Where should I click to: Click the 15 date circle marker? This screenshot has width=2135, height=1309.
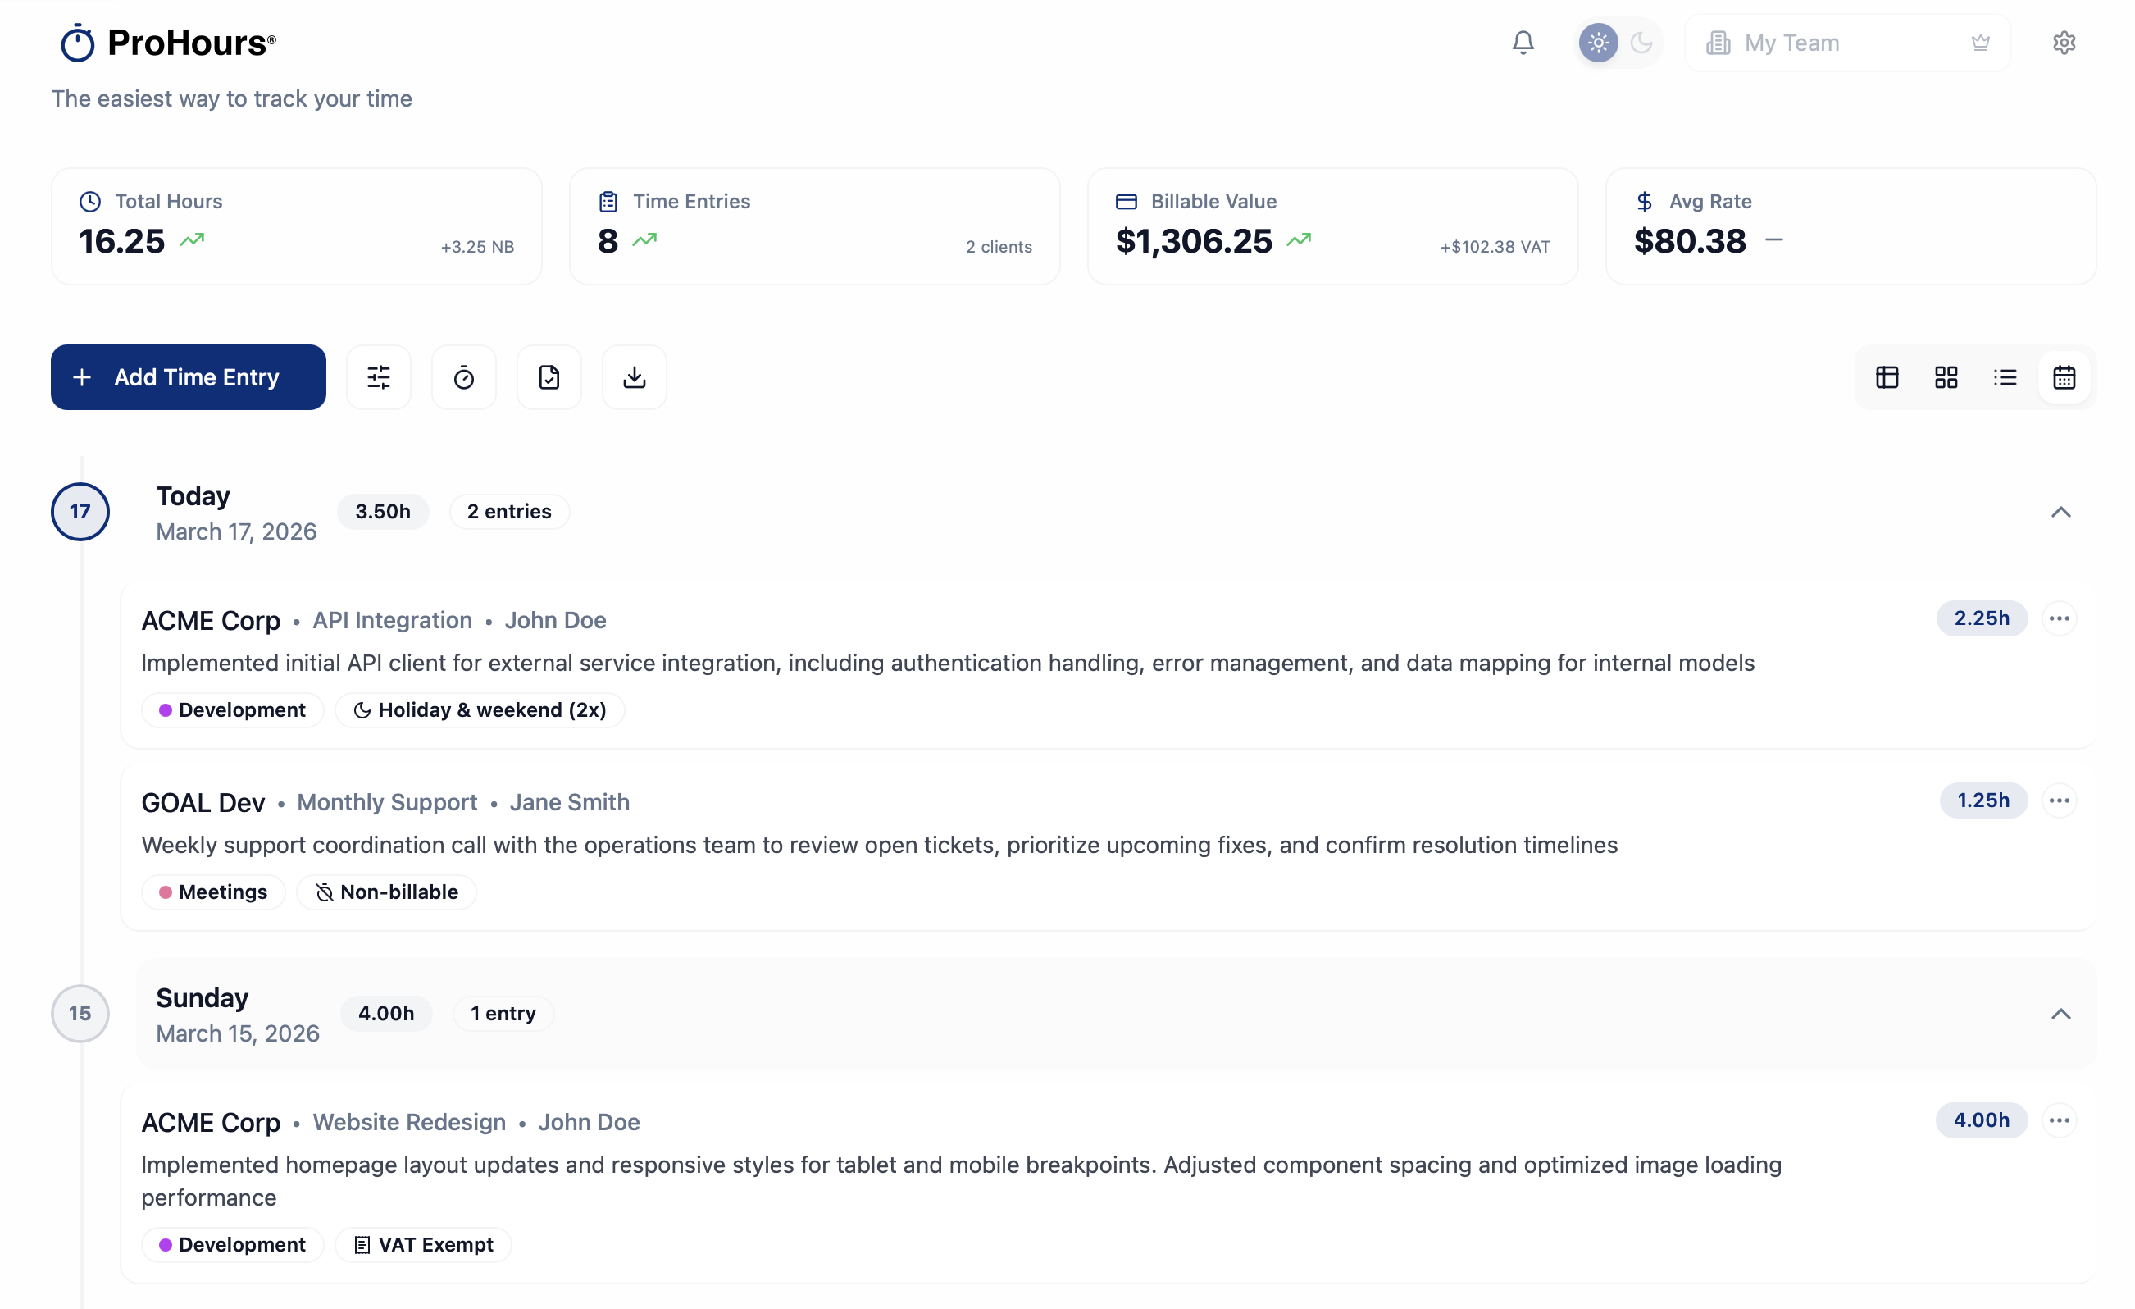pos(80,1014)
